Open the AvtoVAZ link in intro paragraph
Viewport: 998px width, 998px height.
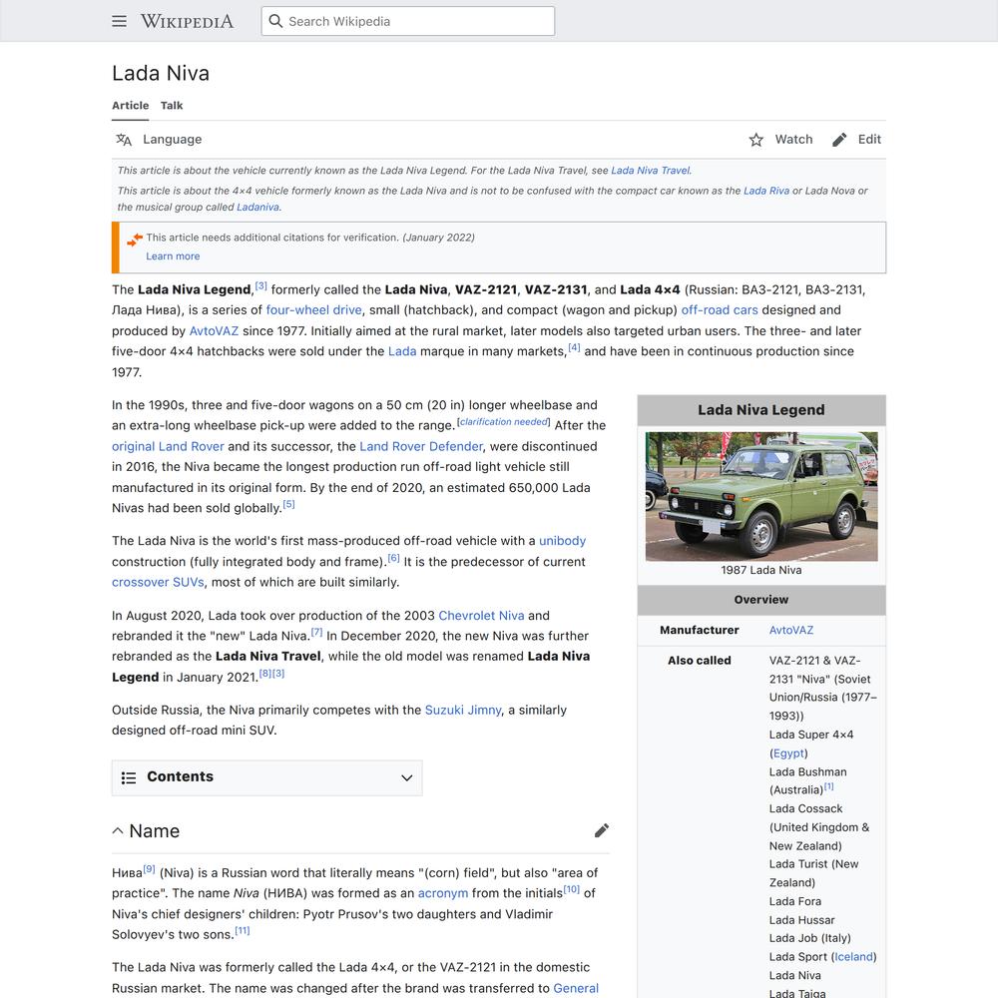point(214,331)
